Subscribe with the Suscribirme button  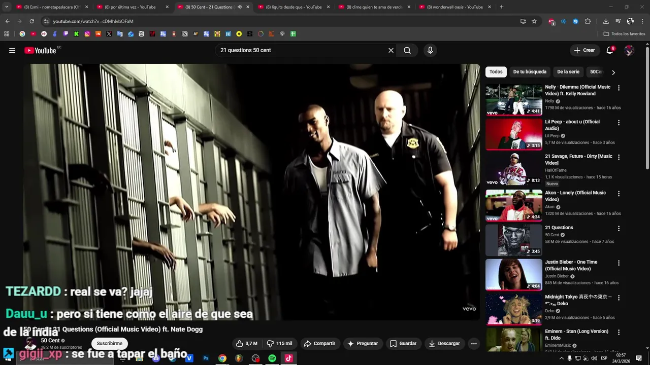110,344
